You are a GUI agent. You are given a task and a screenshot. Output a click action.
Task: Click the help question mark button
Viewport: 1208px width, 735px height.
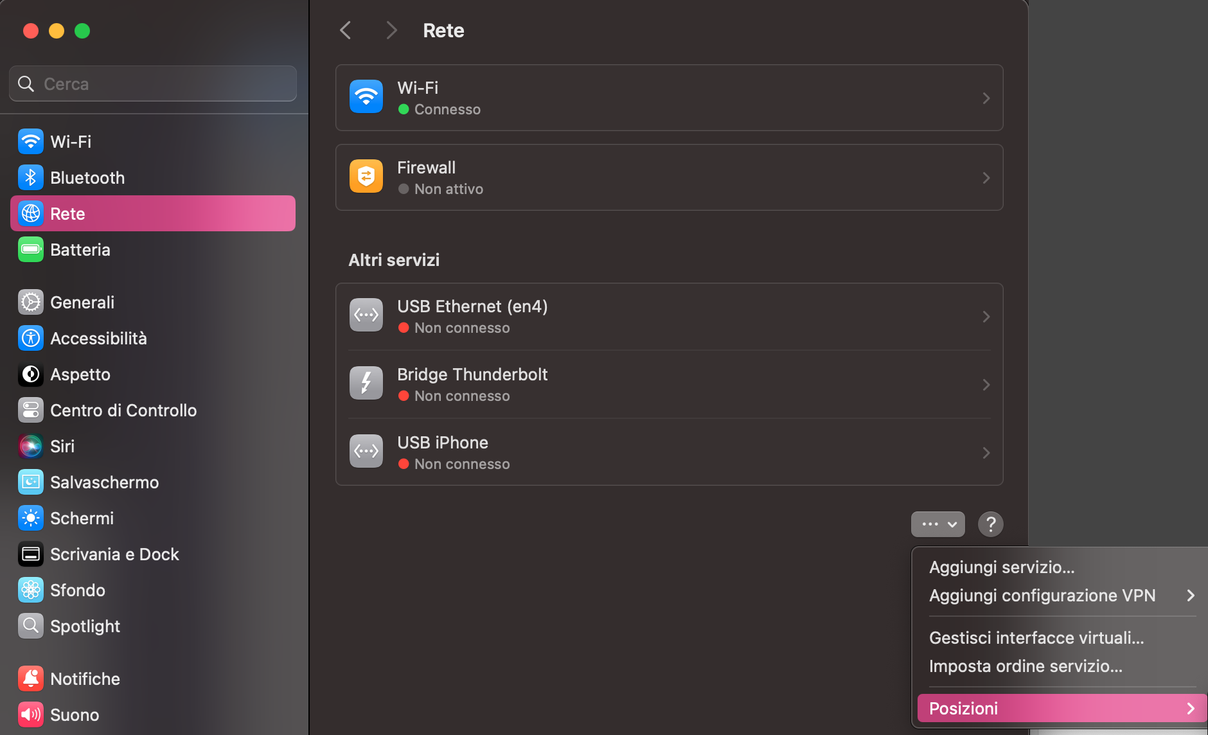click(990, 524)
